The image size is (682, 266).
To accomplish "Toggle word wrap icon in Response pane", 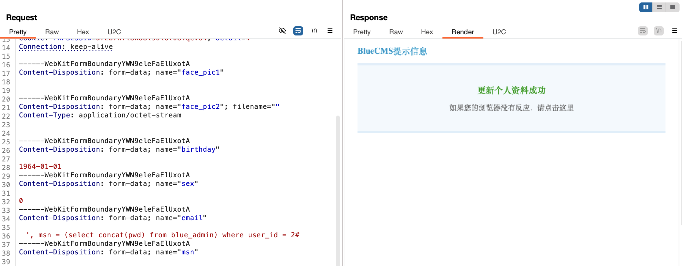I will (643, 31).
